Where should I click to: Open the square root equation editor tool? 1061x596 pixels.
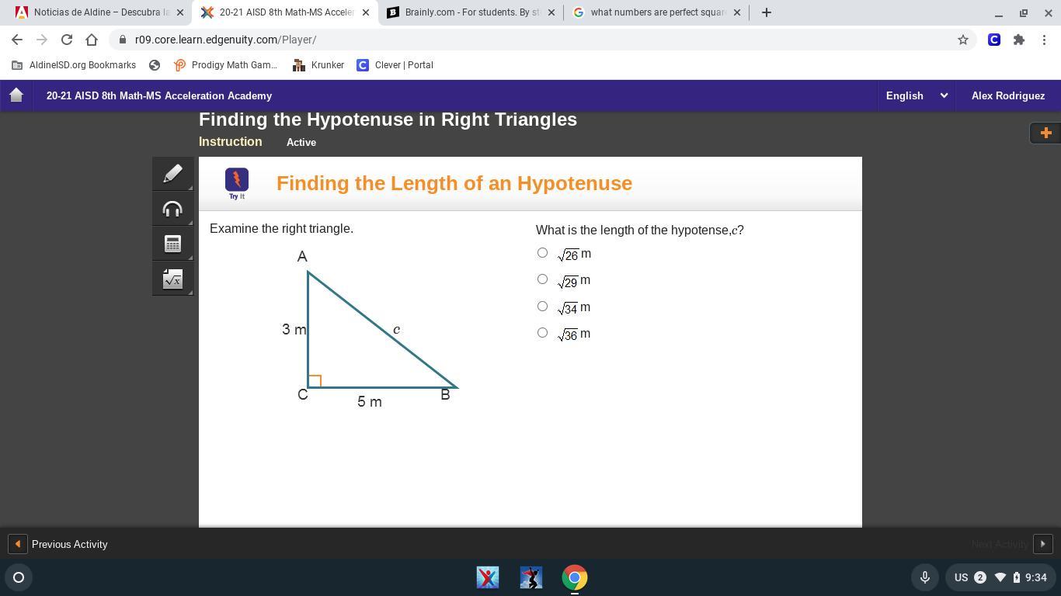tap(172, 279)
